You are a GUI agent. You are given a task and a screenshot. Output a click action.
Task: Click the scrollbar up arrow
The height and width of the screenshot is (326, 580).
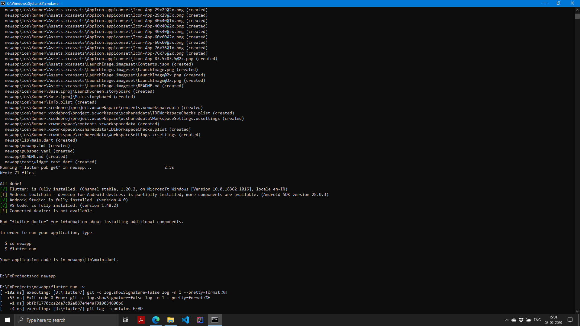[x=577, y=9]
